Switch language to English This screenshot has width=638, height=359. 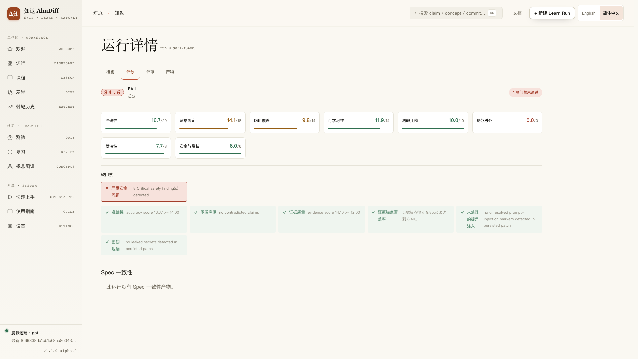(x=588, y=13)
